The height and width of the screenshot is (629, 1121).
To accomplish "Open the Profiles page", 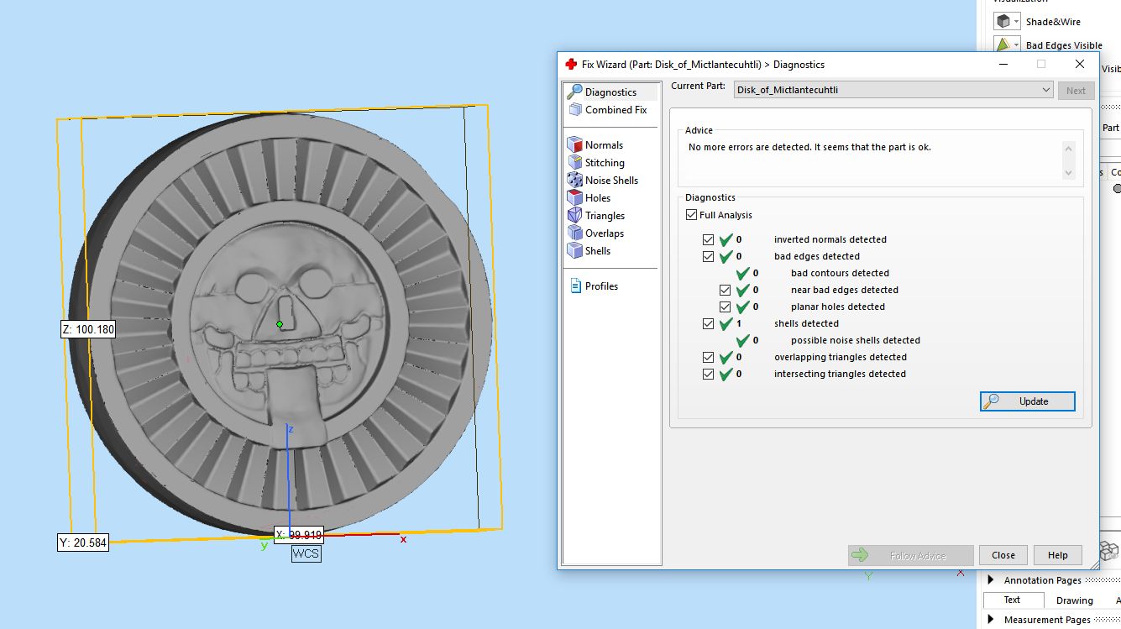I will [x=600, y=286].
